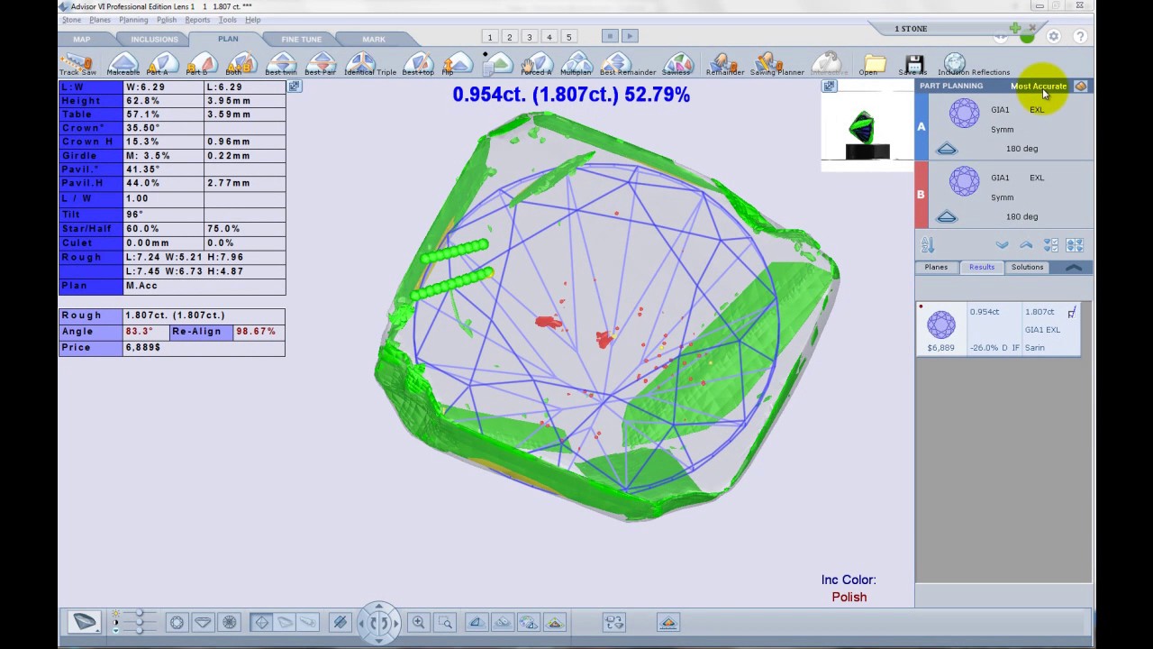Image resolution: width=1153 pixels, height=649 pixels.
Task: Adjust the transparency slider
Action: tap(140, 630)
